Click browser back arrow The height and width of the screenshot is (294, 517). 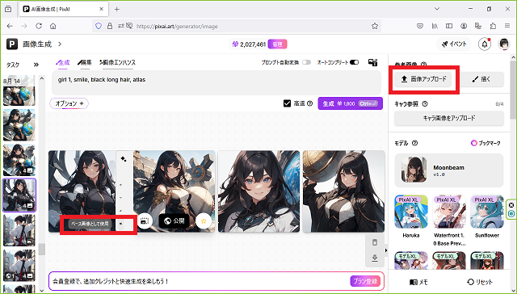pos(10,26)
